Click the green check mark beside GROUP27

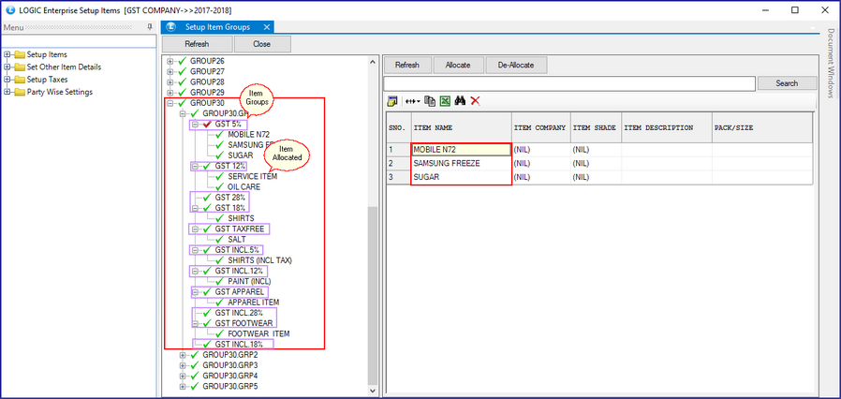(183, 71)
